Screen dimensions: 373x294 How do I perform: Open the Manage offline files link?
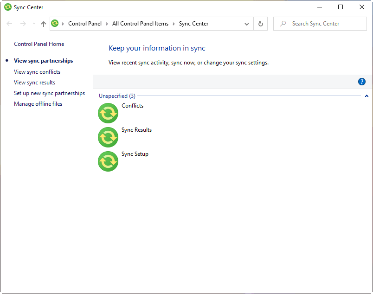38,104
